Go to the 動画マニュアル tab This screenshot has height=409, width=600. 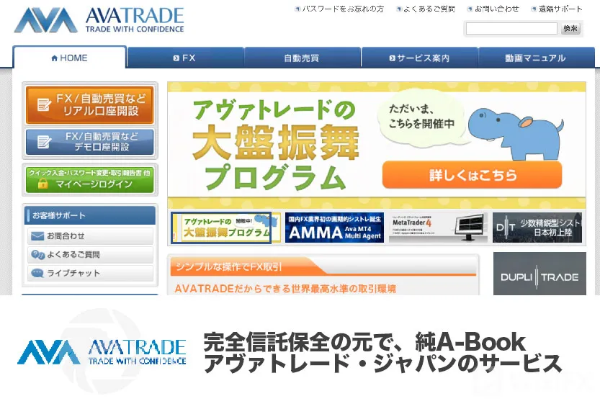[x=536, y=58]
